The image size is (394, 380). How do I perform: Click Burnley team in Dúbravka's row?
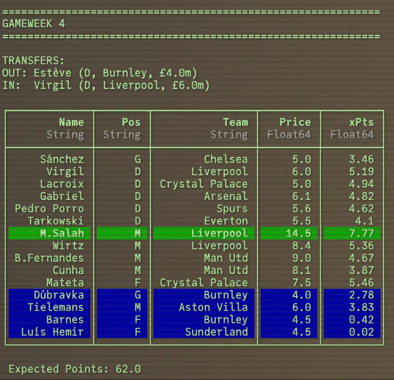click(226, 295)
